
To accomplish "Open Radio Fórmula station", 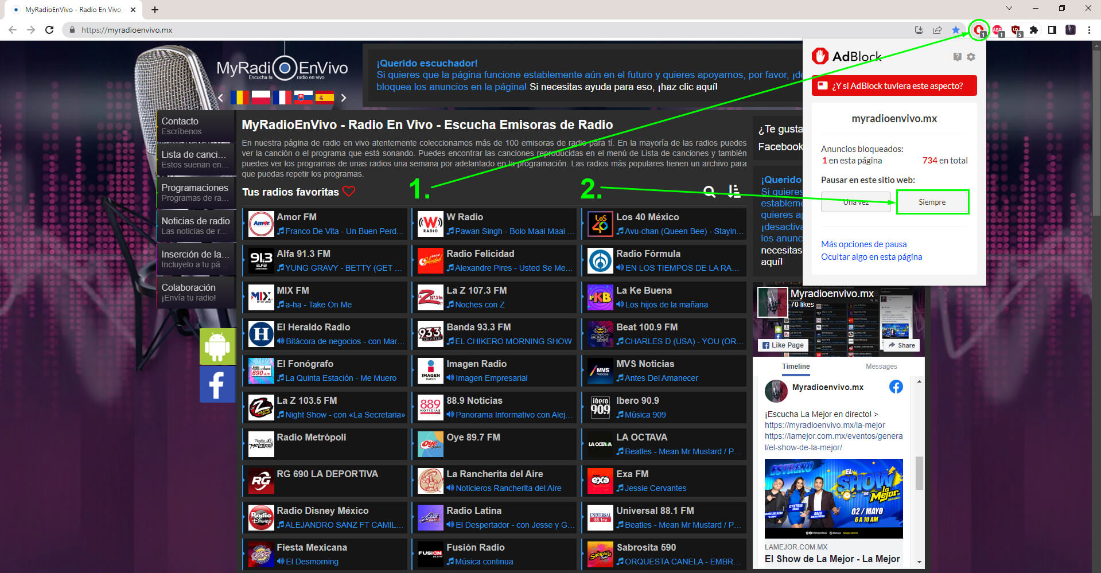I will tap(664, 260).
